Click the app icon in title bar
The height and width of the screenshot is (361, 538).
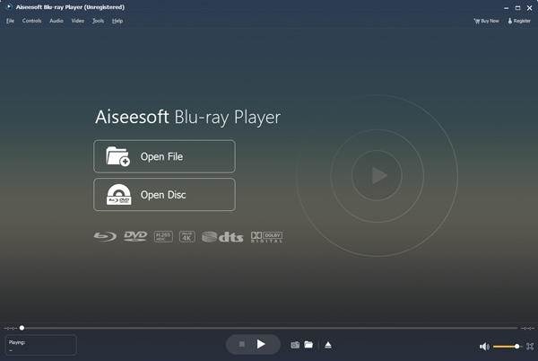[9, 6]
